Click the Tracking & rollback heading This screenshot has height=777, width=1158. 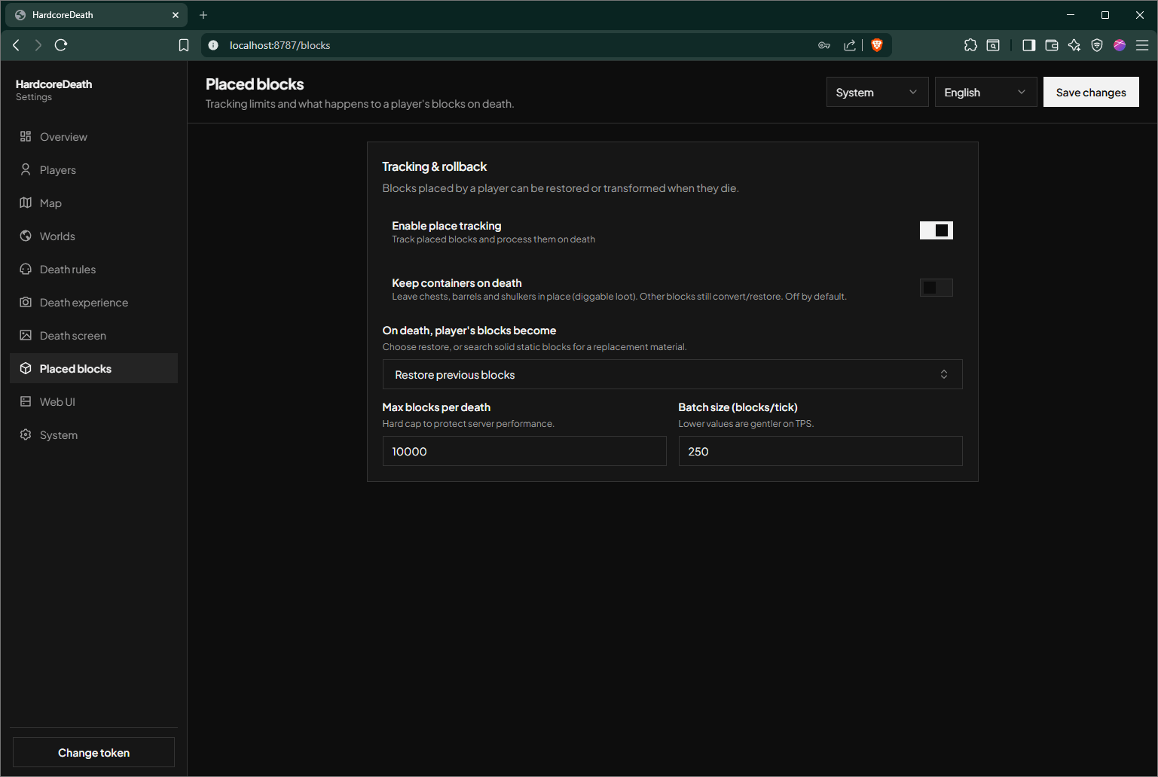(435, 166)
